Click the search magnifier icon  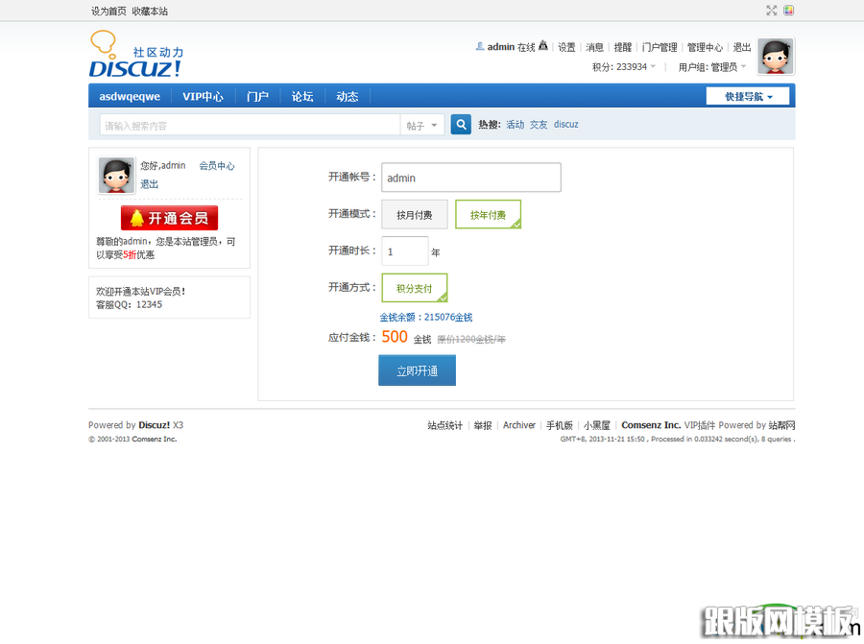point(460,124)
